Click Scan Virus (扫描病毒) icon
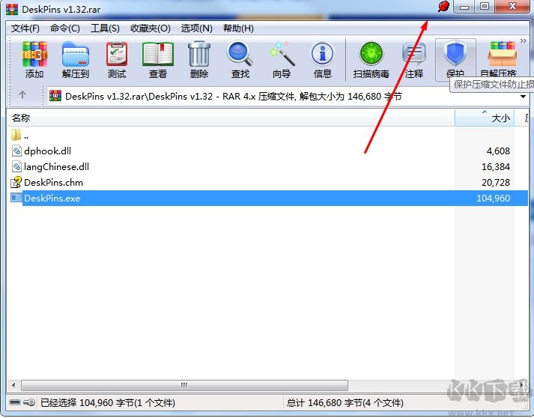Viewport: 534px width, 418px height. tap(371, 60)
